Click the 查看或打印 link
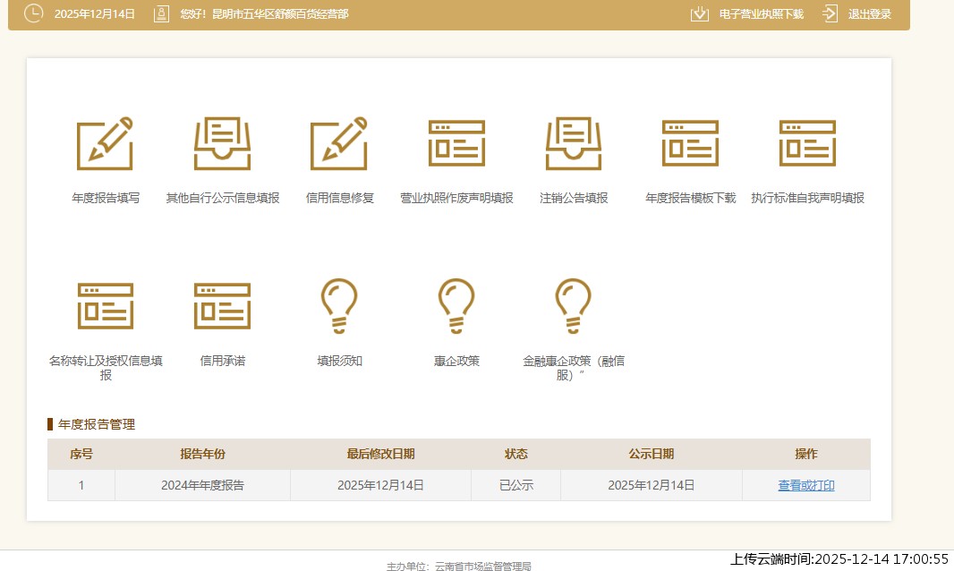 [x=805, y=484]
